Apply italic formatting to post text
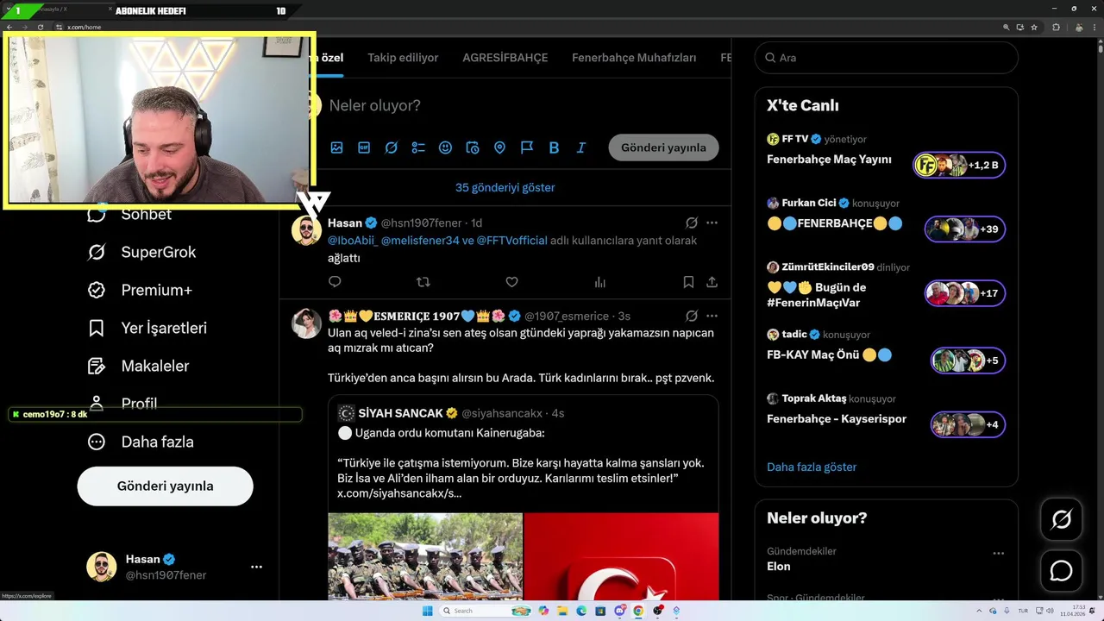 click(x=581, y=147)
